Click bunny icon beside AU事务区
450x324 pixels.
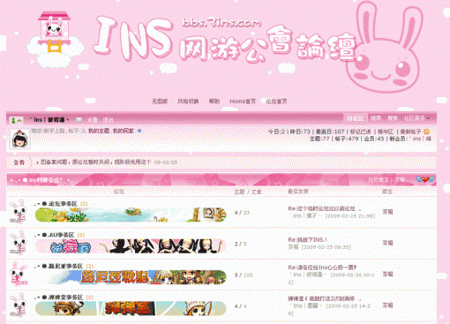tap(19, 243)
